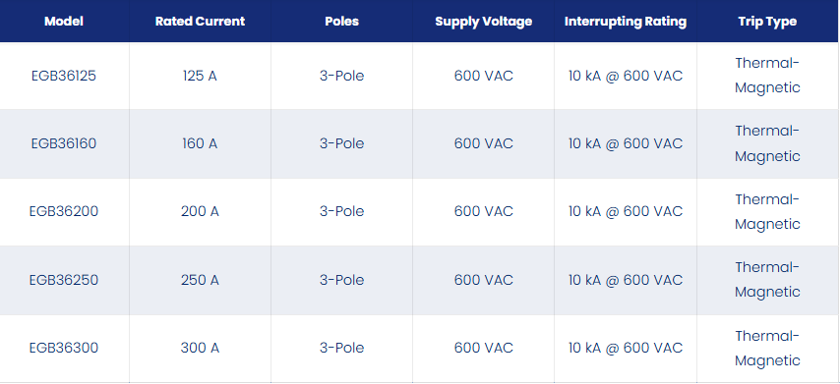This screenshot has height=384, width=840.
Task: Click the Trip Type column header
Action: pos(767,22)
